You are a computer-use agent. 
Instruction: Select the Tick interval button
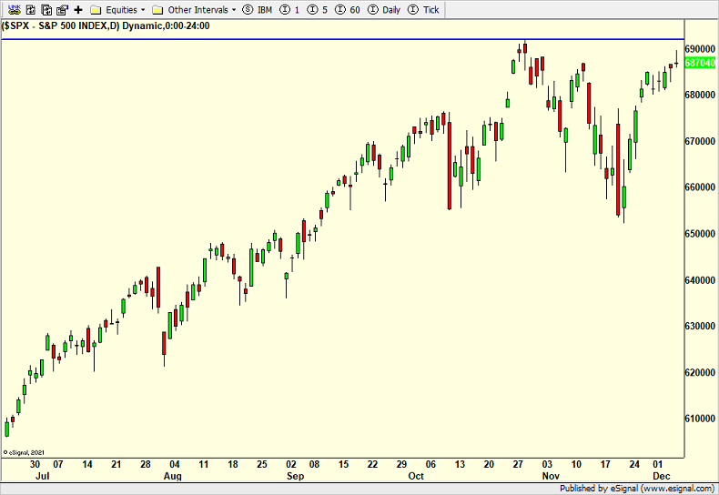tap(424, 9)
